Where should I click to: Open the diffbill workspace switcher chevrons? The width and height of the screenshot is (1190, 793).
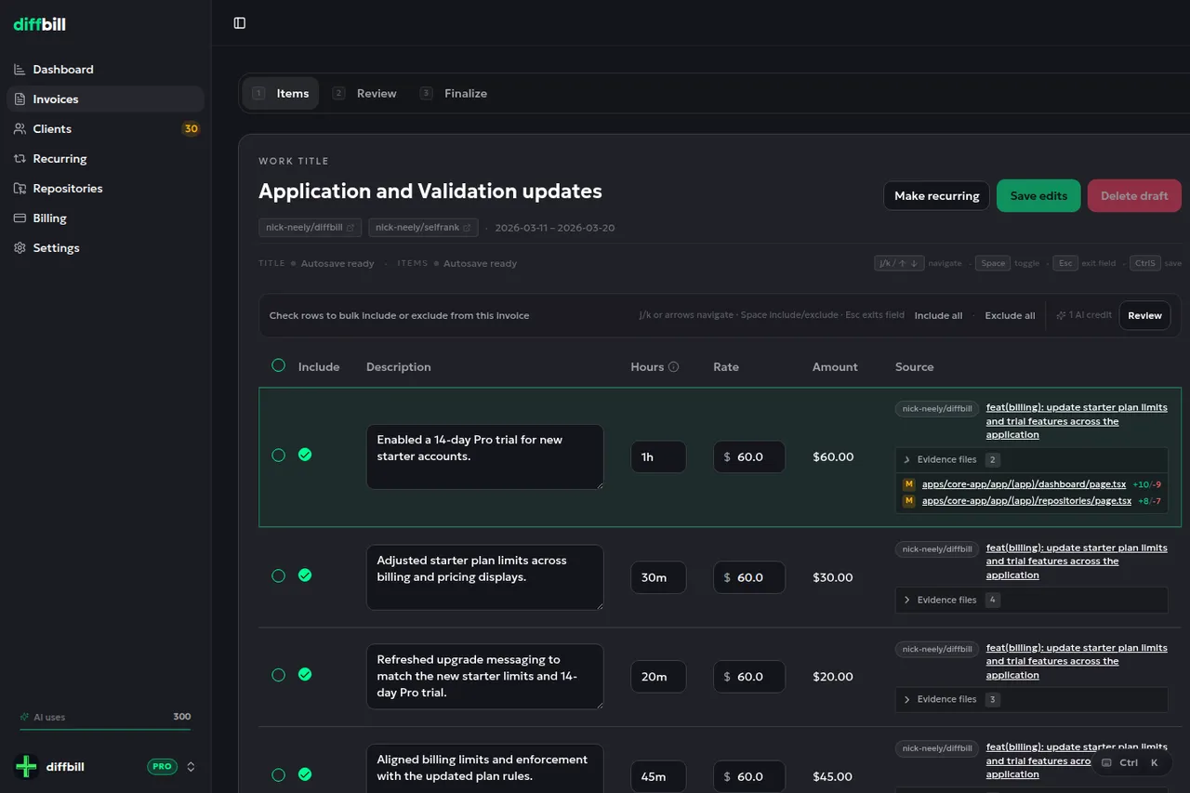pos(191,767)
